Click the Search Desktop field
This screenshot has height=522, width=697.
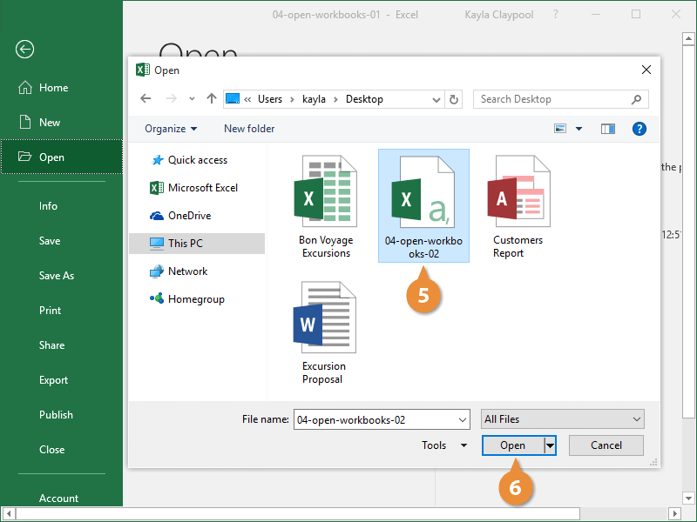point(553,99)
